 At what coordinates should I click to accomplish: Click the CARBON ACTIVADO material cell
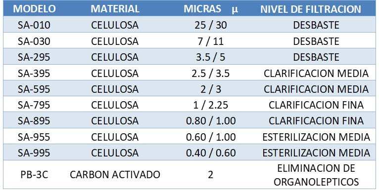pos(115,175)
